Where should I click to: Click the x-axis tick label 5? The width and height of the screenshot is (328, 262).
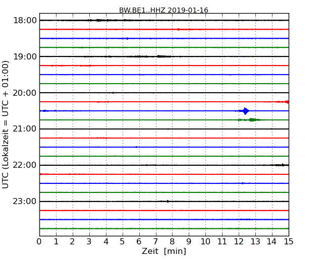(123, 242)
